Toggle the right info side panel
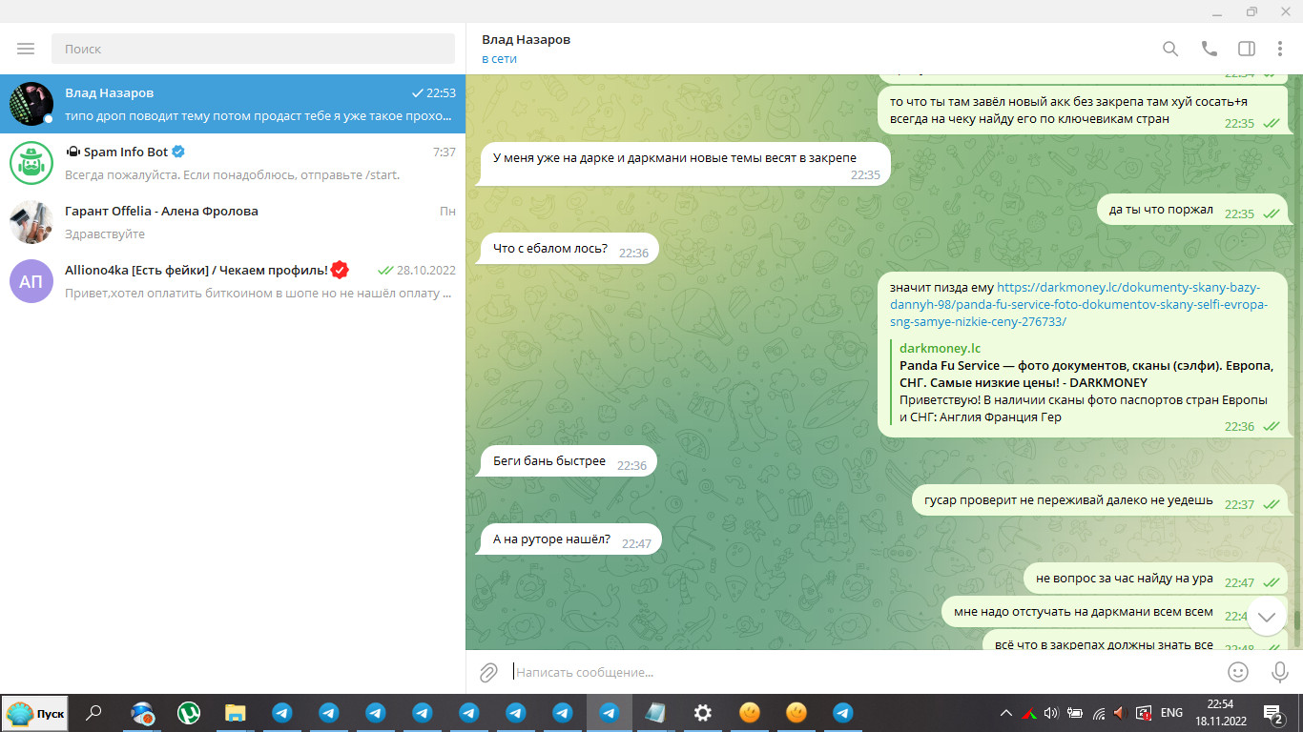This screenshot has width=1303, height=732. [1247, 49]
